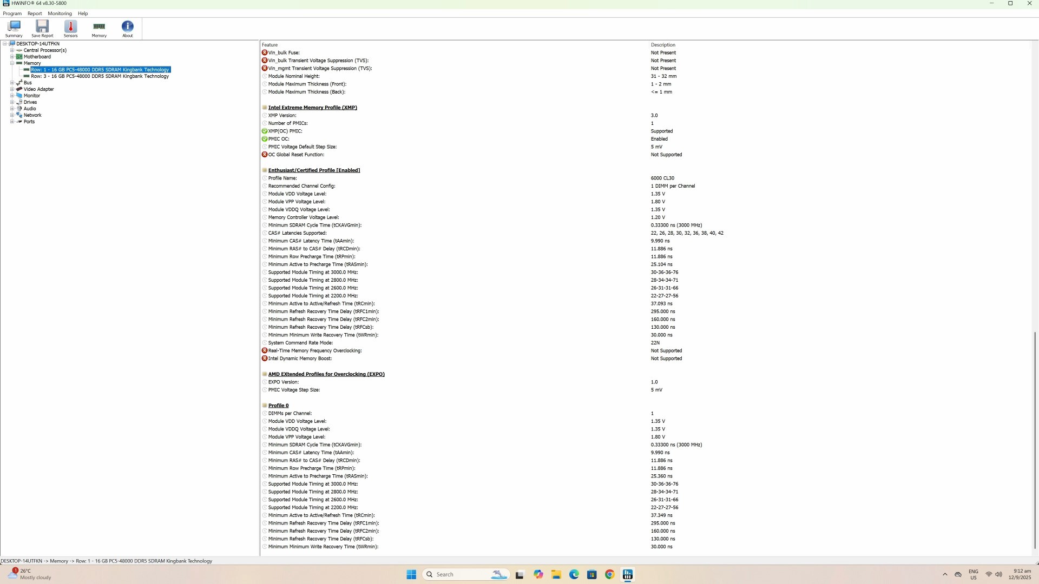1039x584 pixels.
Task: Open the Windows Start menu
Action: (x=411, y=574)
